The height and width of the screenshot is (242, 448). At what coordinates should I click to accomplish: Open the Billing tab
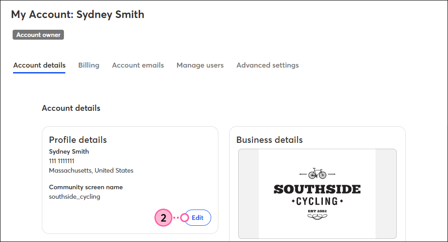[x=89, y=65]
